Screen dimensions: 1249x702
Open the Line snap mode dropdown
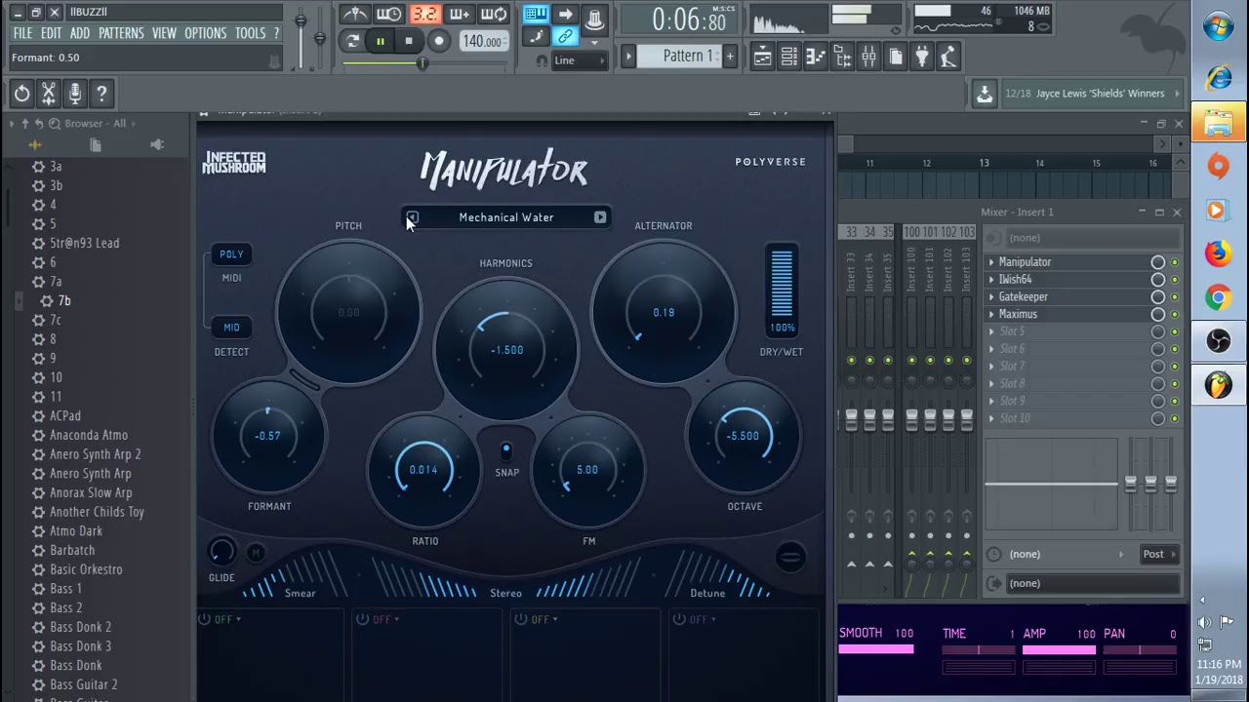[x=580, y=60]
